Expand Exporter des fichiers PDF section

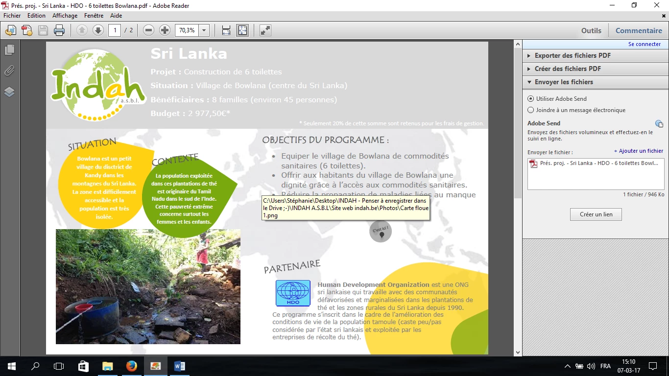tap(596, 55)
